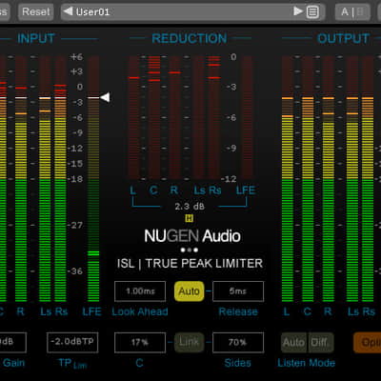The image size is (381, 381).
Task: Click the Listen Mode label
Action: 307,363
